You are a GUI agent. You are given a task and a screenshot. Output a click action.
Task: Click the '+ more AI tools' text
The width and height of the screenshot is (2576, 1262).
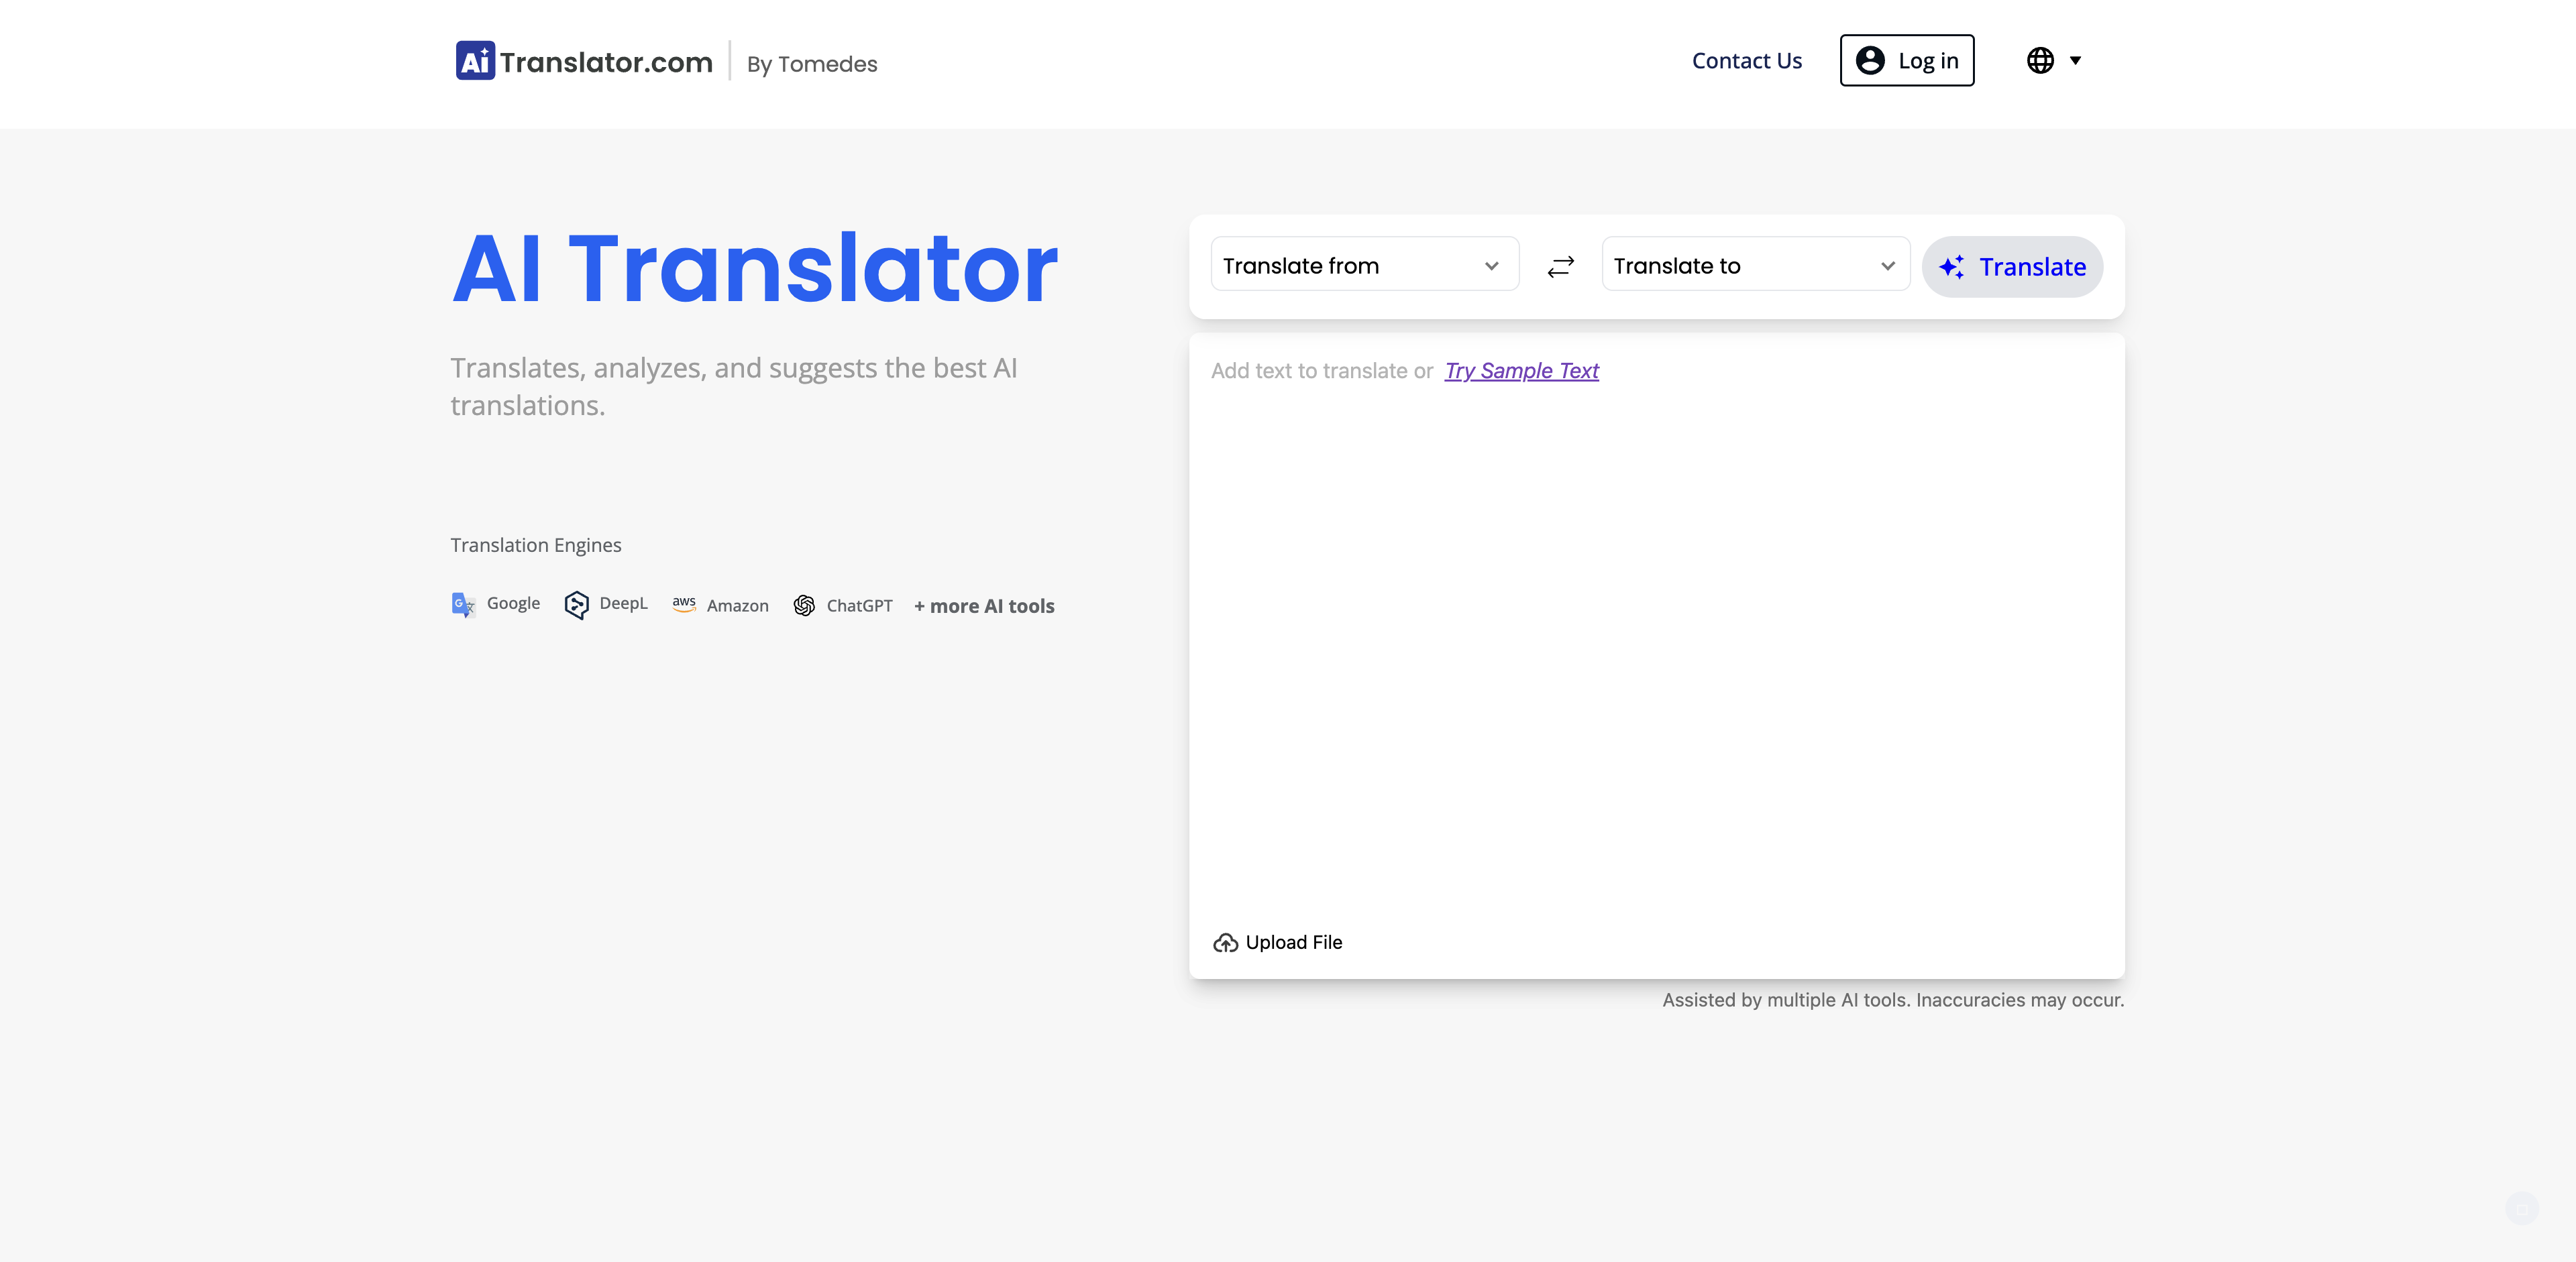(984, 606)
